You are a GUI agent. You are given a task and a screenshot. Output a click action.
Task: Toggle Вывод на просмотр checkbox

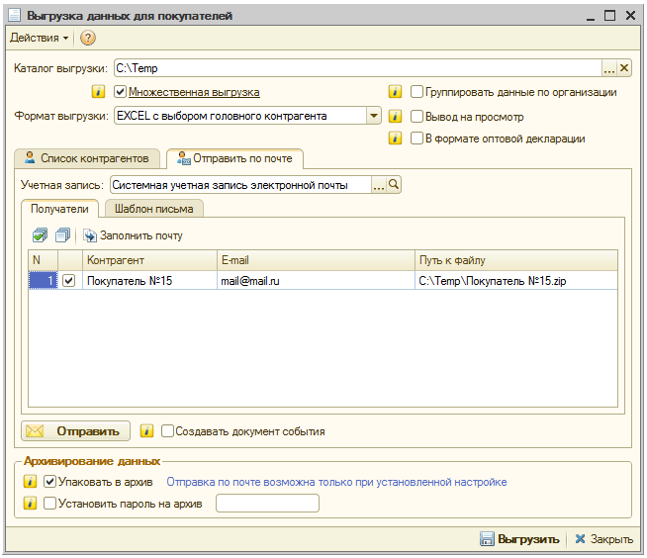[417, 116]
